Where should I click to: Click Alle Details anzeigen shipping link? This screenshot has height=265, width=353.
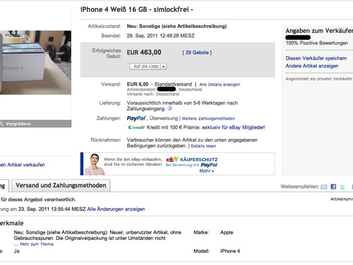tap(220, 85)
